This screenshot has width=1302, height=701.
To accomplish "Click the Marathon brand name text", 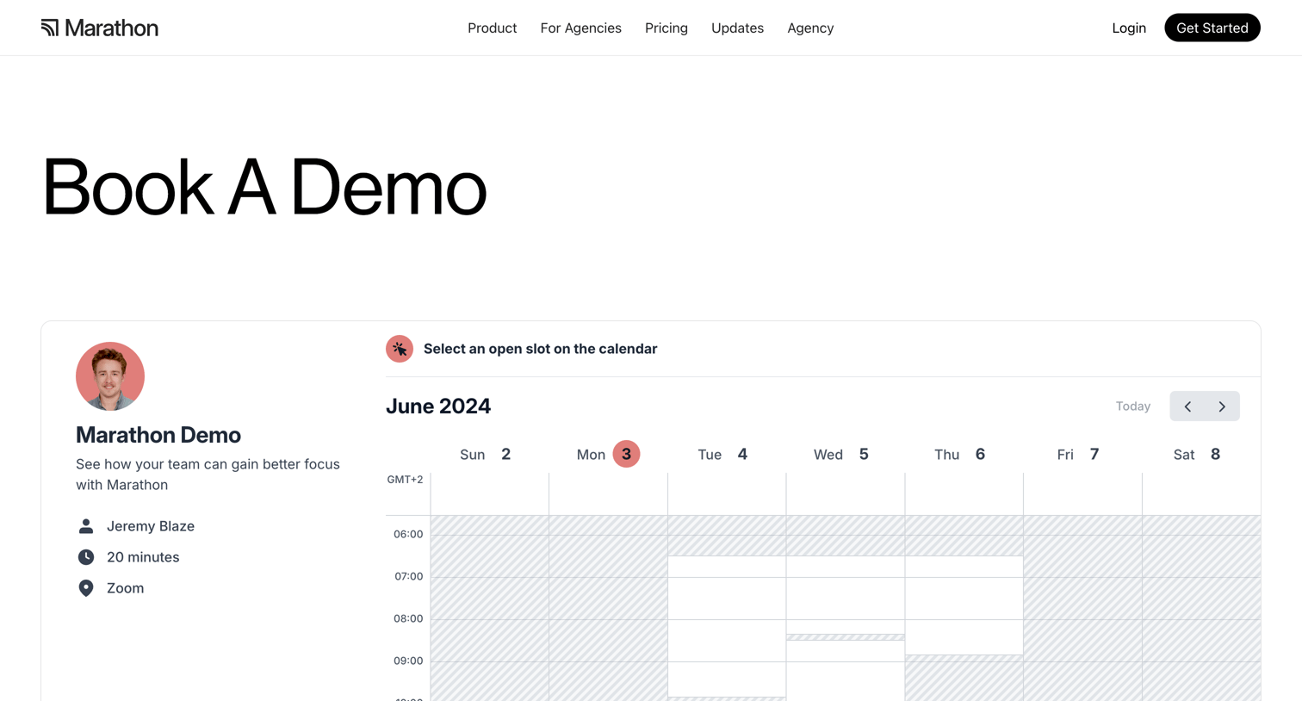I will tap(111, 28).
